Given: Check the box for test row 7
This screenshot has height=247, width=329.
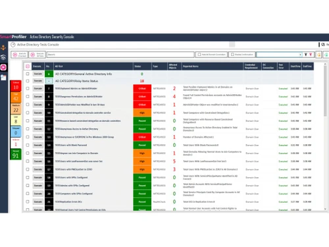Looking at the screenshot, I should (28, 88).
